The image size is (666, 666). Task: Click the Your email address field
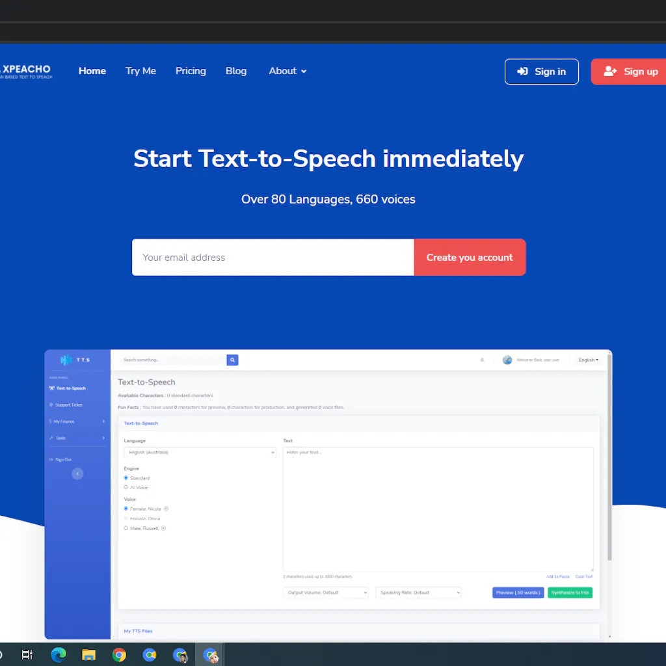pos(273,258)
